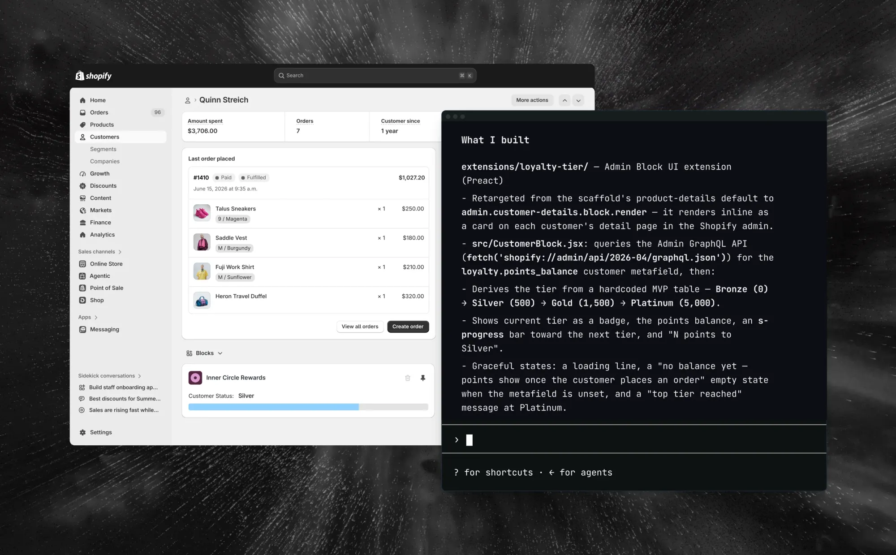Click the M / Sunflower variant tag
Screen dimensions: 896x555
[x=235, y=277]
